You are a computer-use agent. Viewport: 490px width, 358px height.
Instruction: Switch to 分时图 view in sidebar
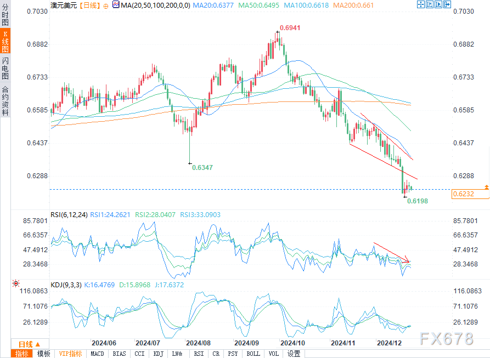pyautogui.click(x=5, y=14)
